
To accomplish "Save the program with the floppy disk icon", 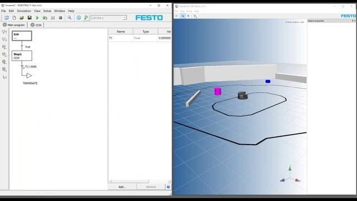I will [x=30, y=18].
